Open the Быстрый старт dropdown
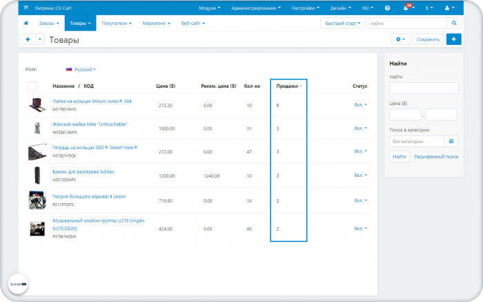 tap(342, 23)
